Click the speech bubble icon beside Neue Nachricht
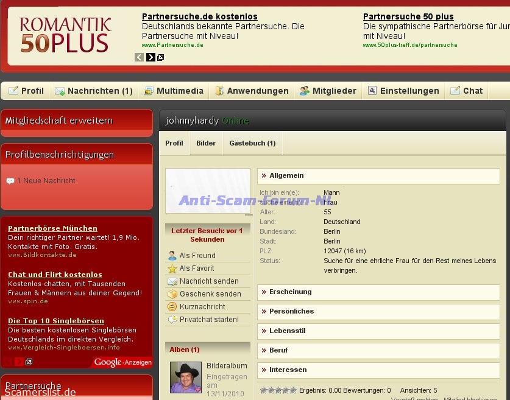This screenshot has height=400, width=510. pos(10,181)
